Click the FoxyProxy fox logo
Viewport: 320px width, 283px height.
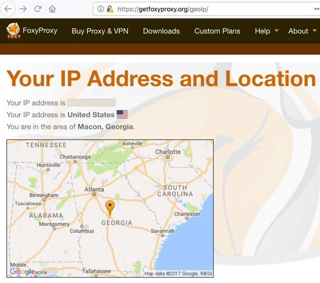click(x=13, y=31)
